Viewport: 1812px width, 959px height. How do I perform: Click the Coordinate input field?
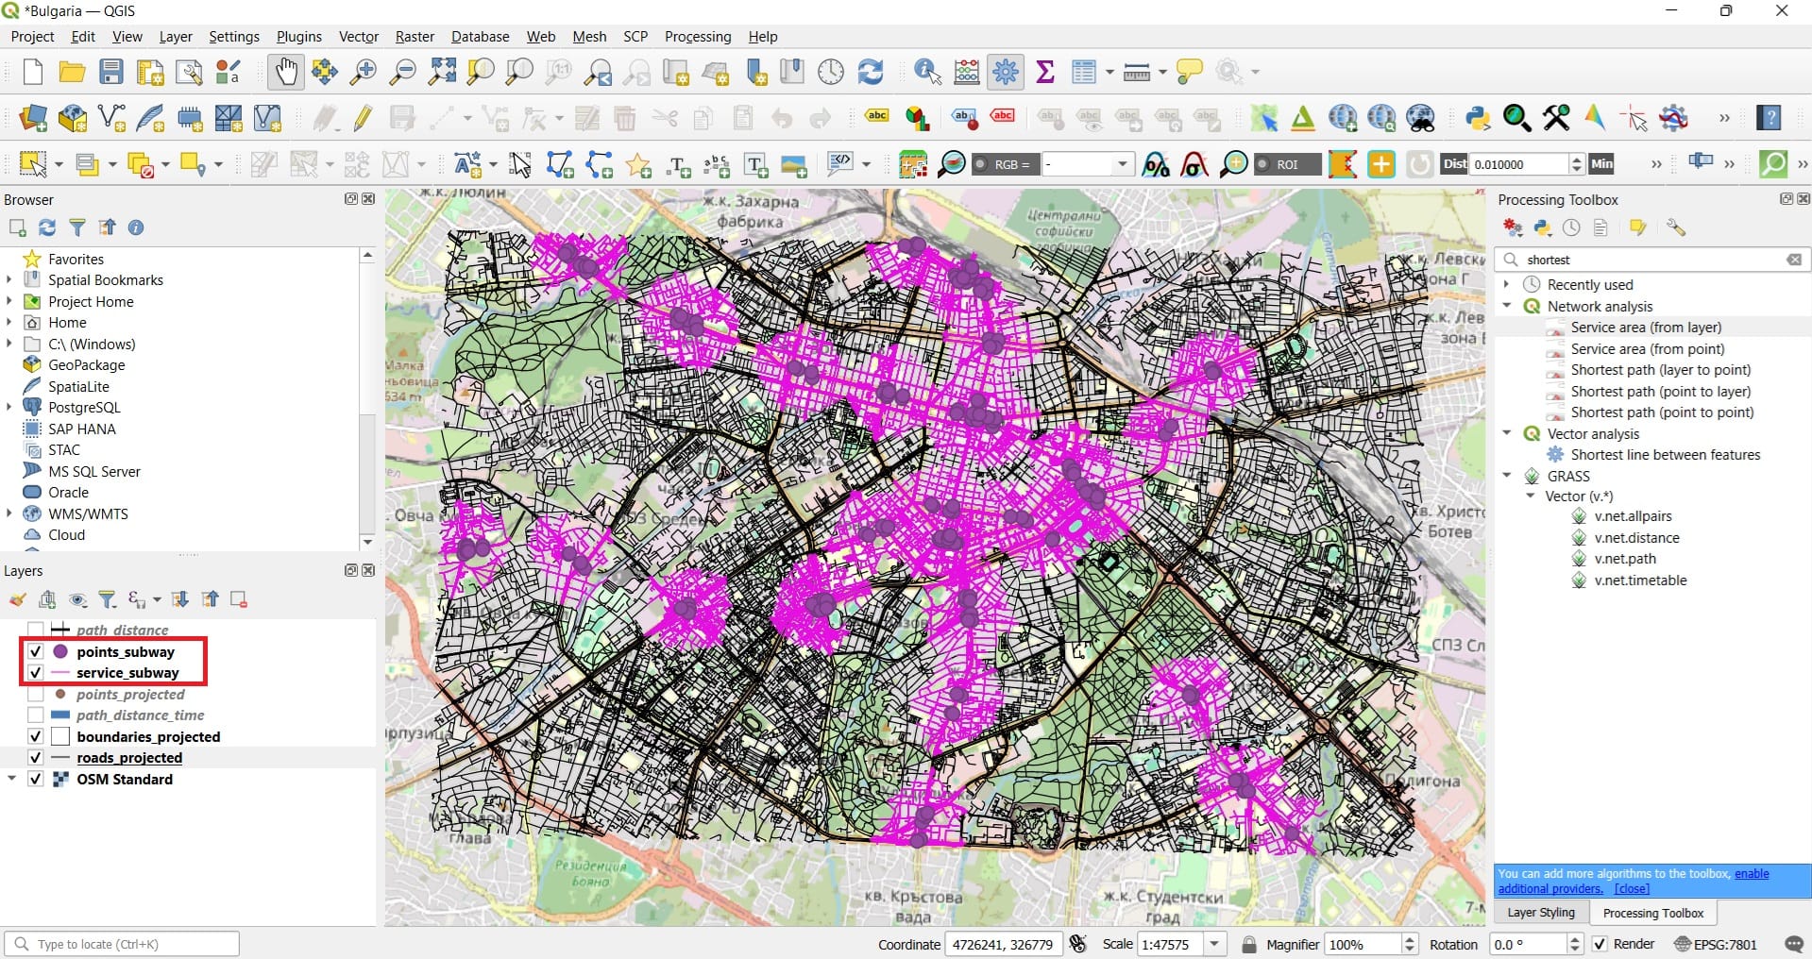tap(1002, 944)
